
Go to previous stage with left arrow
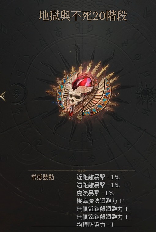tap(3, 96)
